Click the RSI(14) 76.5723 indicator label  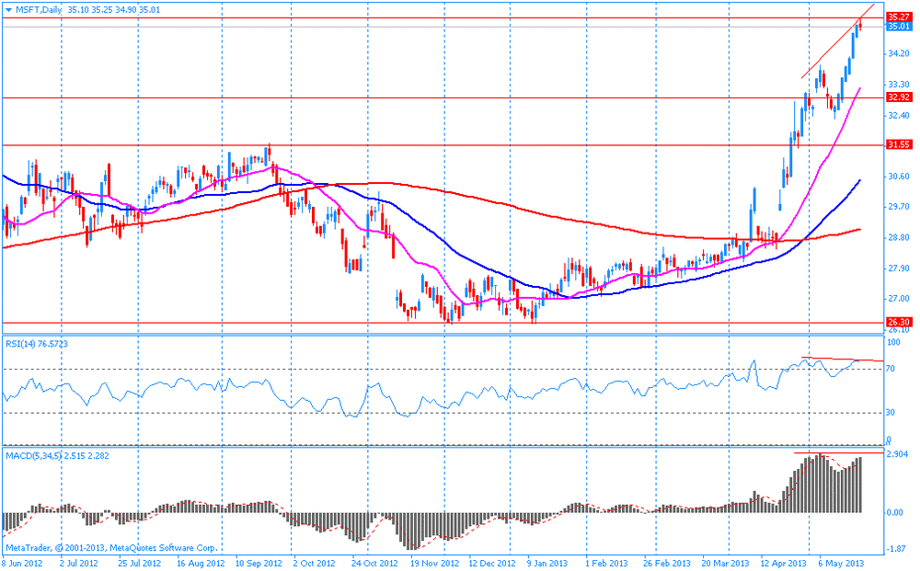click(x=37, y=344)
